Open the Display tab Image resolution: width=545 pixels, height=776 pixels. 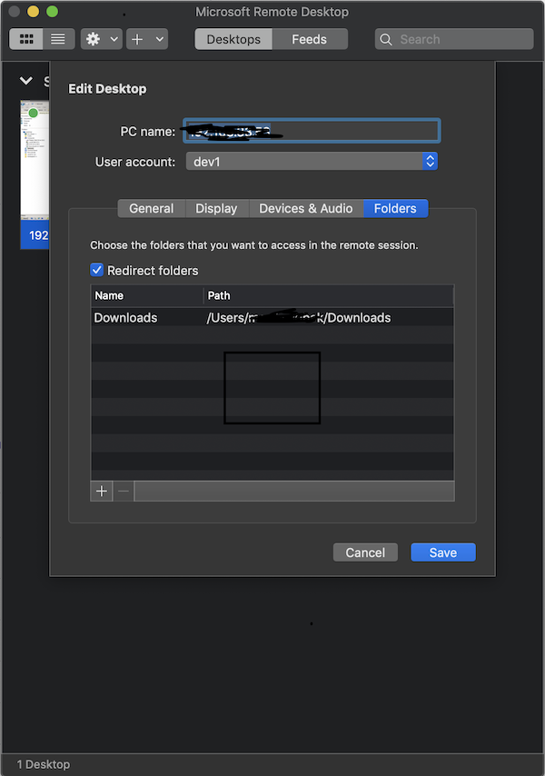pyautogui.click(x=216, y=208)
